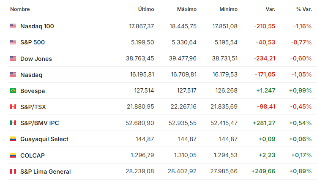This screenshot has width=317, height=180.
Task: Click the Canada flag beside S&P/TSX
Action: click(13, 106)
